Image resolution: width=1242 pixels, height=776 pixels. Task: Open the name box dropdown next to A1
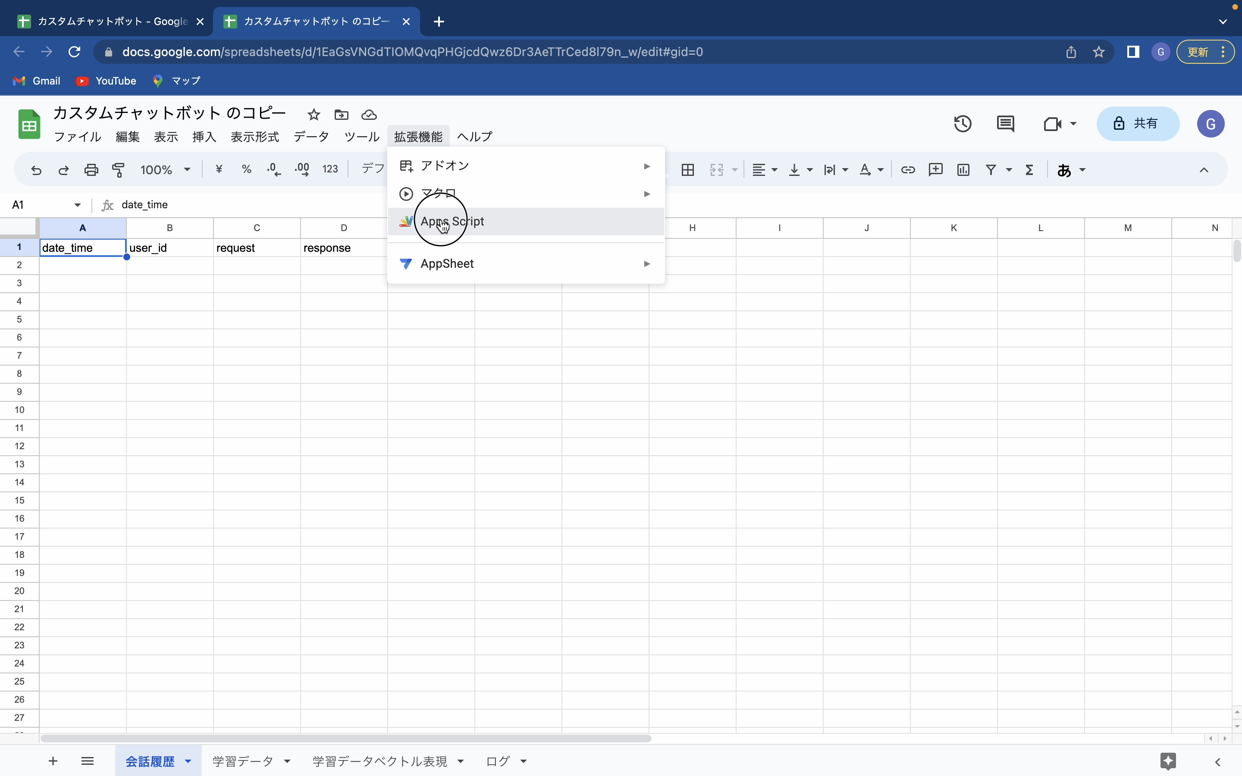click(x=77, y=205)
